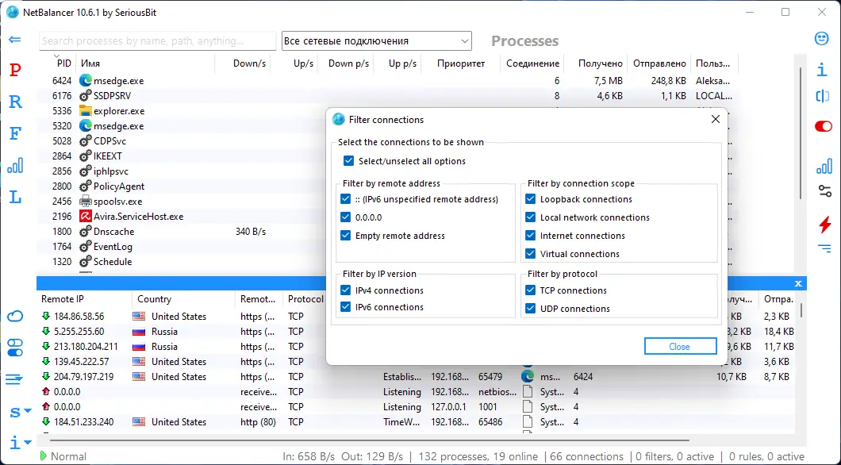Toggle Select/unselect all options checkbox

coord(348,161)
